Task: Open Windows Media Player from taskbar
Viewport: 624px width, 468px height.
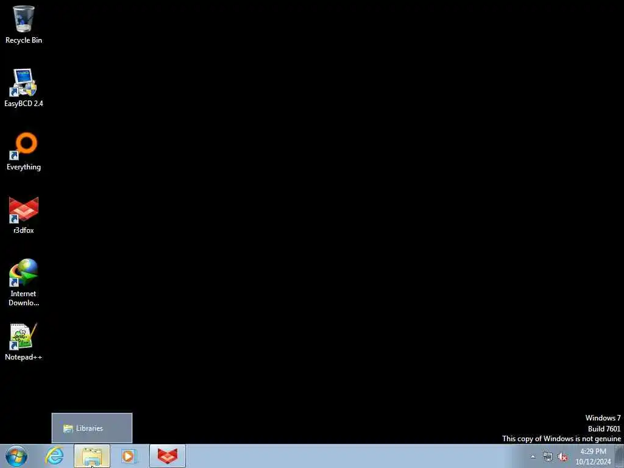Action: pyautogui.click(x=129, y=456)
